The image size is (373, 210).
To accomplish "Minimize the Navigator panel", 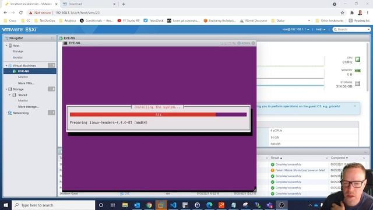I will pos(52,38).
